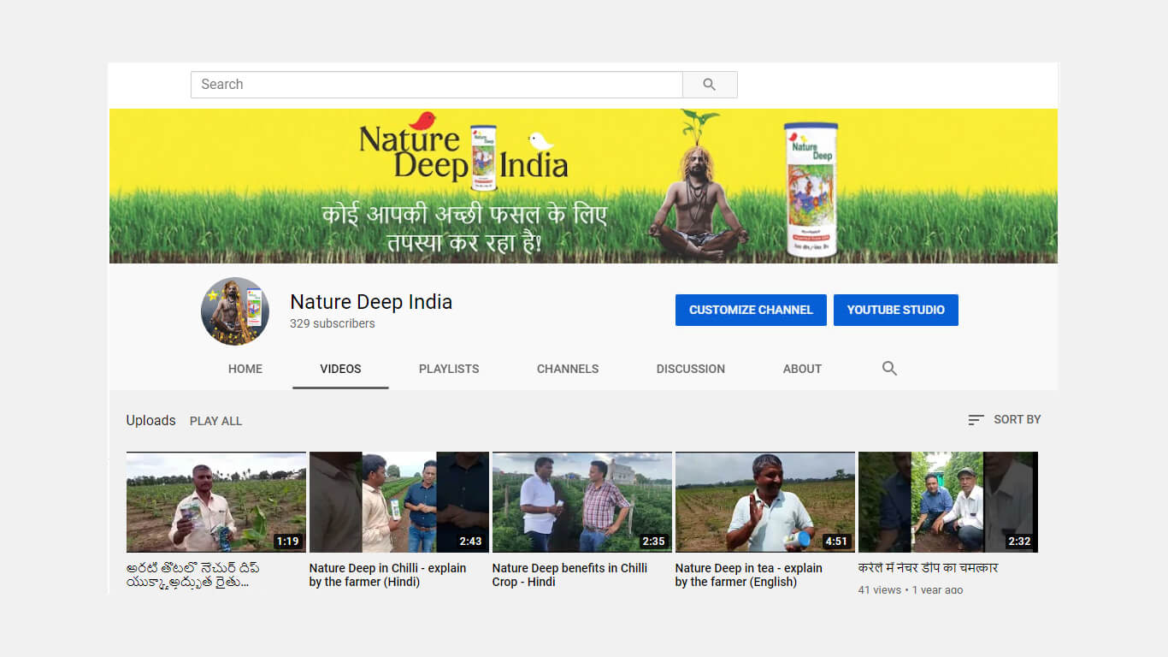Image resolution: width=1168 pixels, height=657 pixels.
Task: Open the Discussion tab
Action: tap(691, 369)
